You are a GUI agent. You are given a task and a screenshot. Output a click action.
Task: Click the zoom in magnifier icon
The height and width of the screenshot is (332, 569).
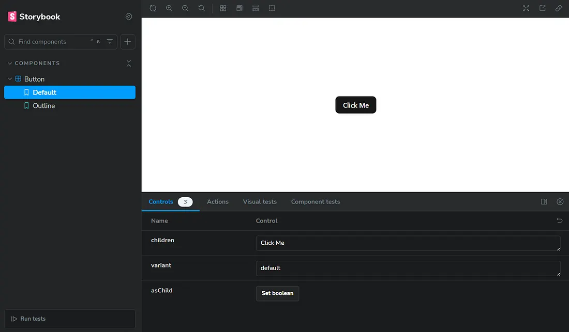tap(169, 8)
